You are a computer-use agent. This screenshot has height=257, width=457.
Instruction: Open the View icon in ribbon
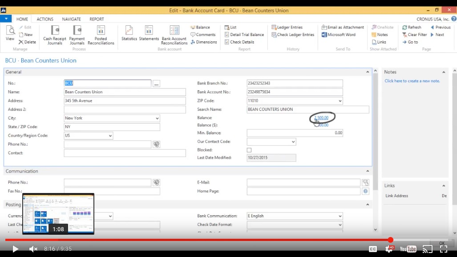tap(10, 33)
